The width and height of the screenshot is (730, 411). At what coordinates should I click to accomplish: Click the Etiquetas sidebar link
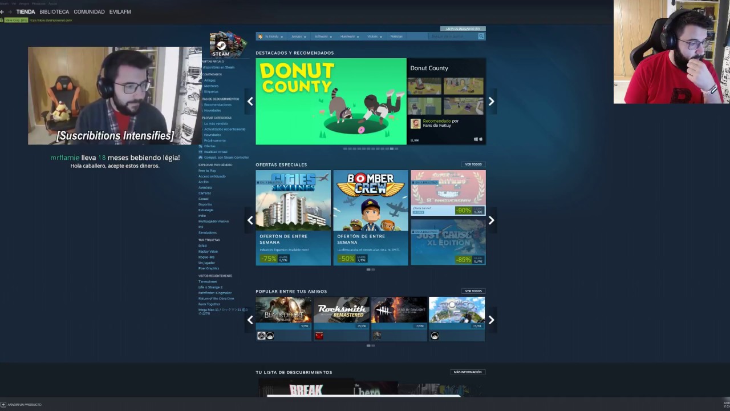[x=211, y=92]
